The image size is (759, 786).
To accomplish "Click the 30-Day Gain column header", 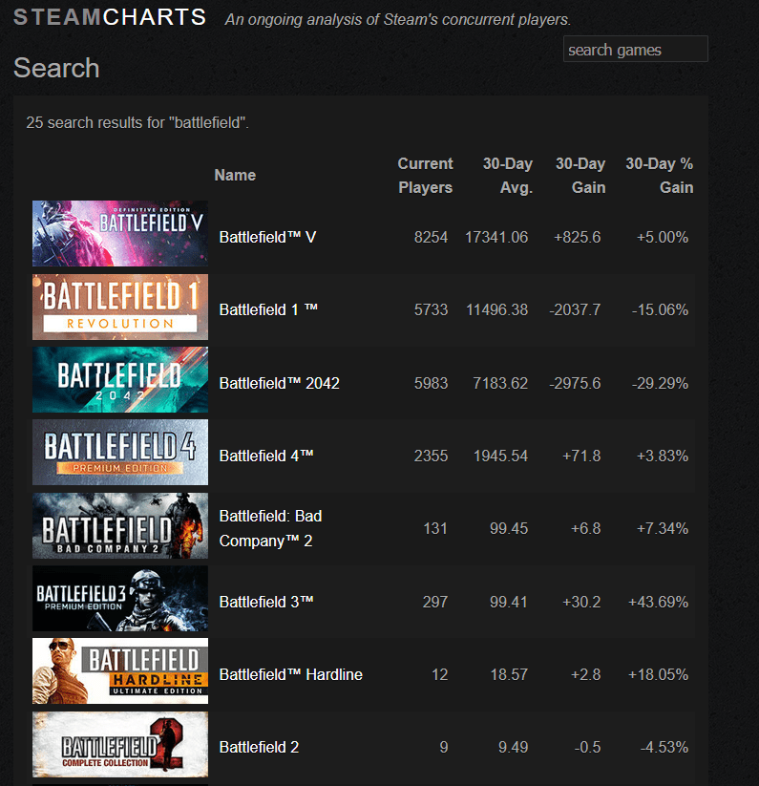I will click(x=580, y=176).
